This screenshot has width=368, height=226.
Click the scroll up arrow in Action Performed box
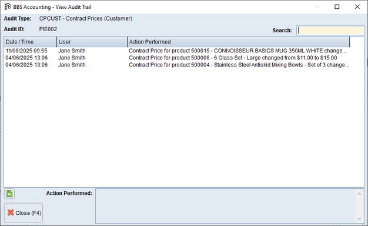[359, 194]
